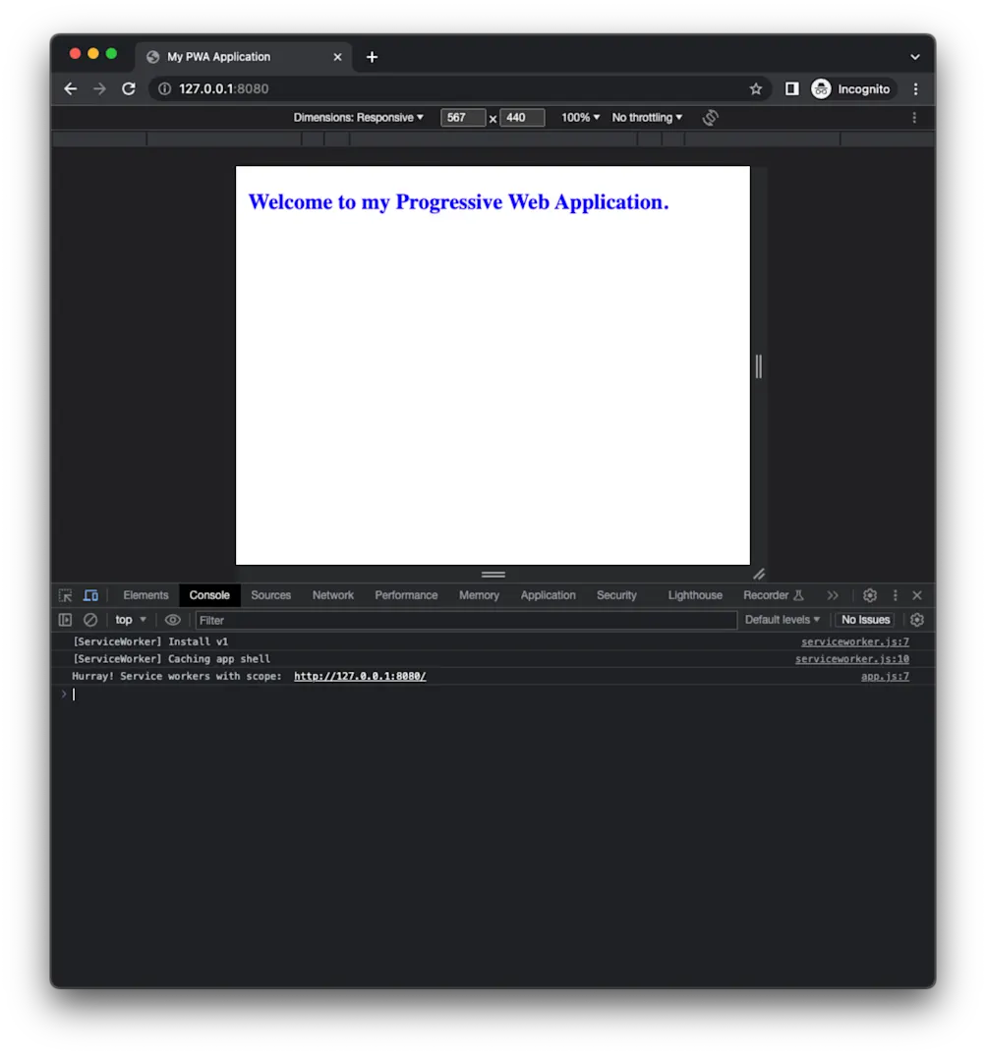Screen dimensions: 986x1055
Task: Open serviceworker.js:10 source link
Action: [x=852, y=659]
